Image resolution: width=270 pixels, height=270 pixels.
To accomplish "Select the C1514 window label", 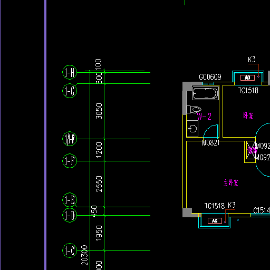I will [262, 210].
